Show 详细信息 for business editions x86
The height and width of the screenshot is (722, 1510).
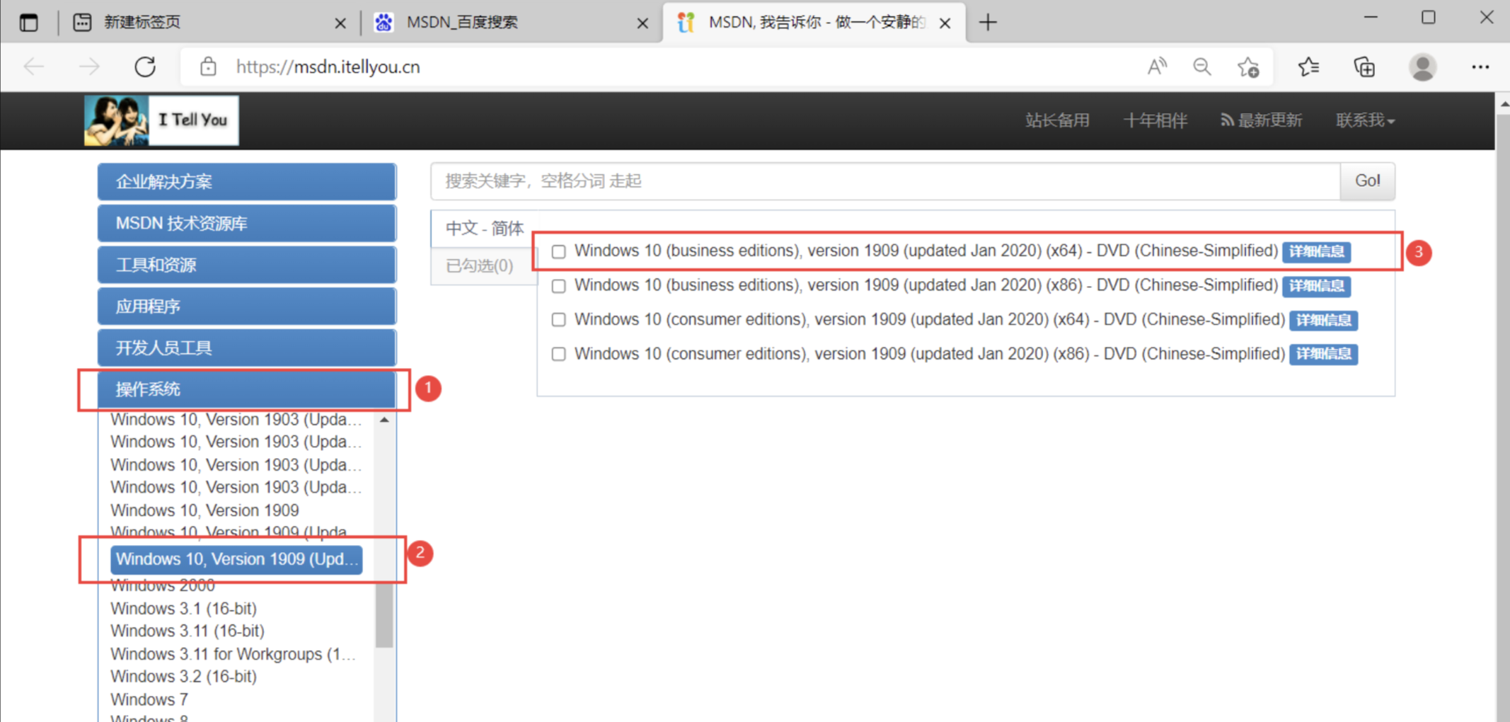coord(1316,286)
